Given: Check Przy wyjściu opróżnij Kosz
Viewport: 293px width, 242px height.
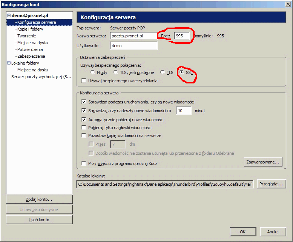Looking at the screenshot, I should point(84,163).
